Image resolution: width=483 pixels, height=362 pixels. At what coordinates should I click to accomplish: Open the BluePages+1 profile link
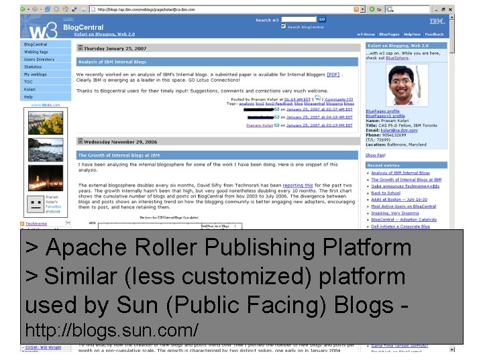point(385,116)
